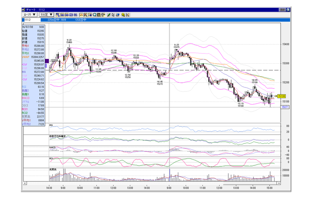Image resolution: width=312 pixels, height=198 pixels.
Task: Click the red line chart toolbar icon
Action: [81, 15]
